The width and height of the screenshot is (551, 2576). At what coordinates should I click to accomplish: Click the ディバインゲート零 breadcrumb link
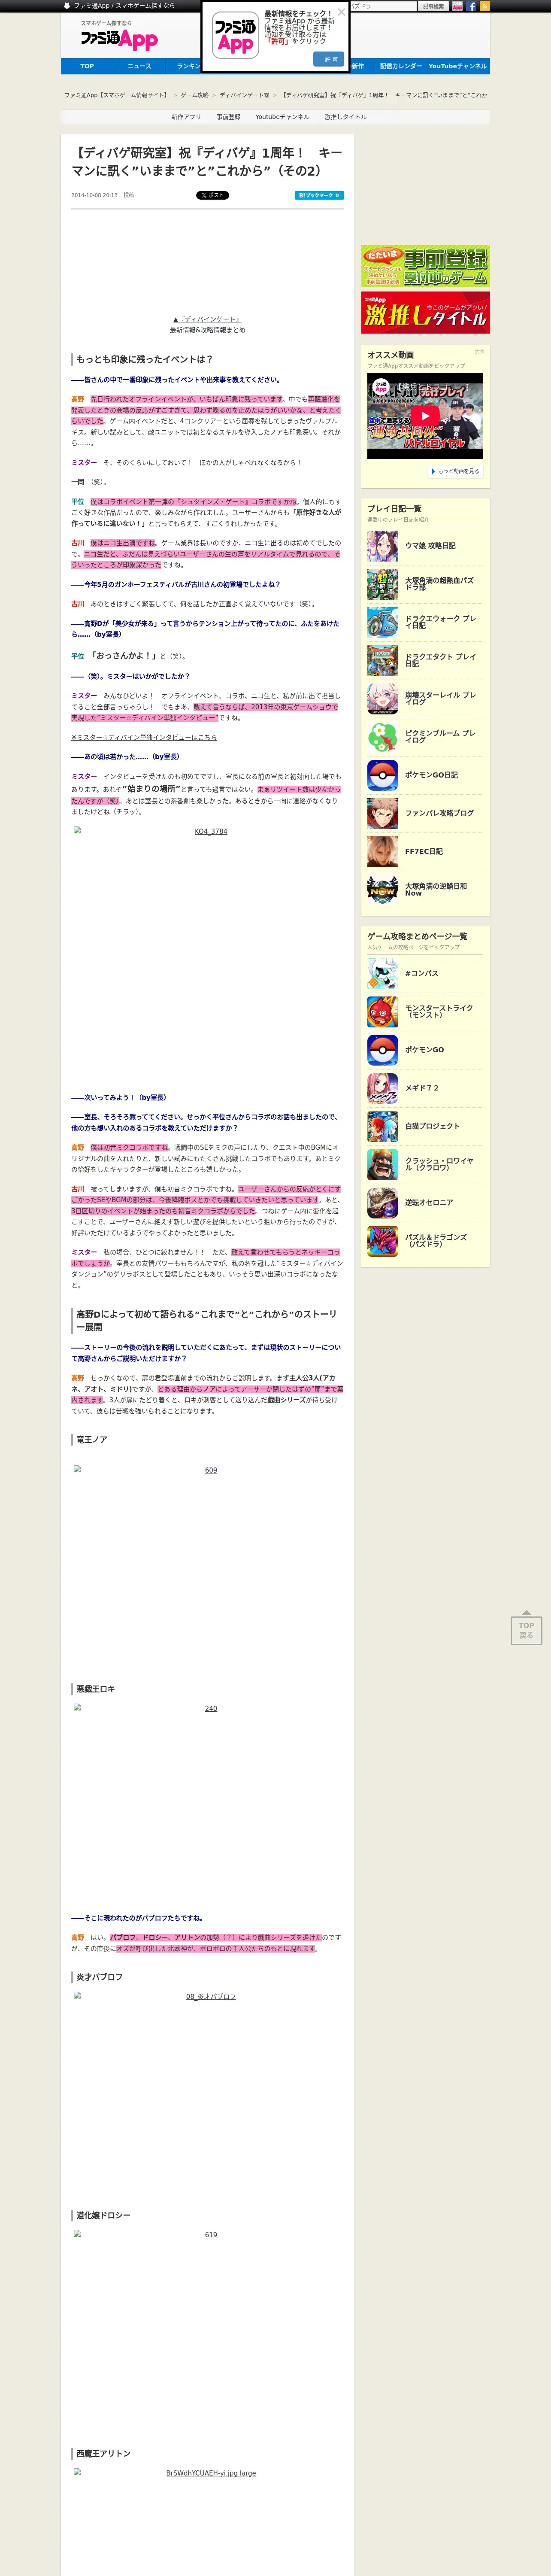coord(245,95)
